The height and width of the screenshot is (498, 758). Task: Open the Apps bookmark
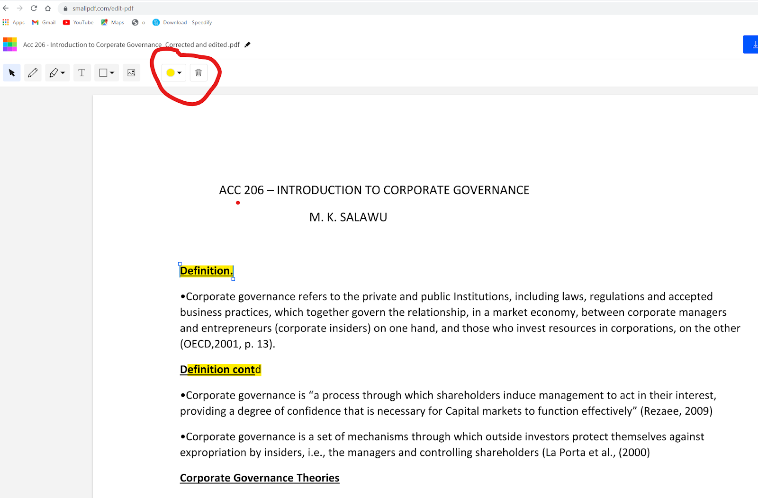(x=14, y=22)
